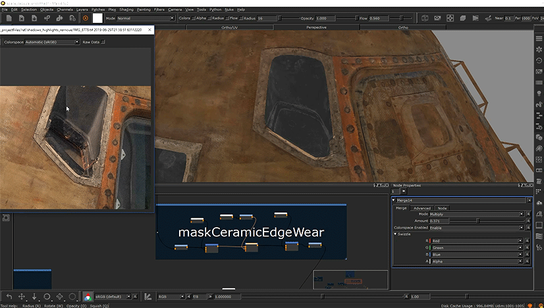
Task: Click the Save project icon
Action: click(x=34, y=18)
